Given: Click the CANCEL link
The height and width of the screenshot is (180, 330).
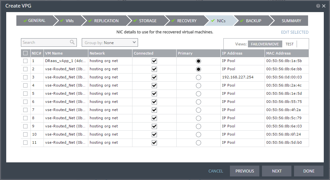Looking at the screenshot, I should [x=216, y=171].
